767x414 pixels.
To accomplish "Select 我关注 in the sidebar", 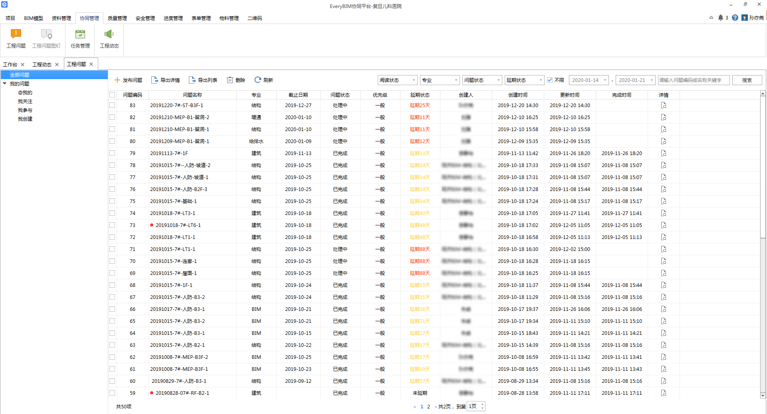I will click(25, 101).
